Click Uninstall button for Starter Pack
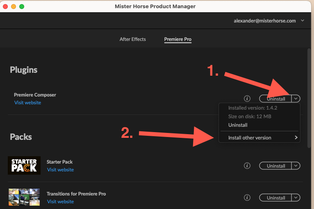 [x=275, y=166]
